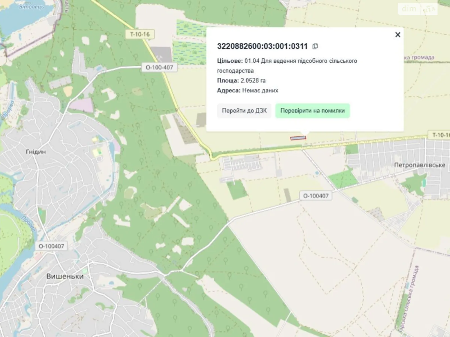Click the Гнідин village label
Screen dimensions: 450x337
(x=36, y=152)
